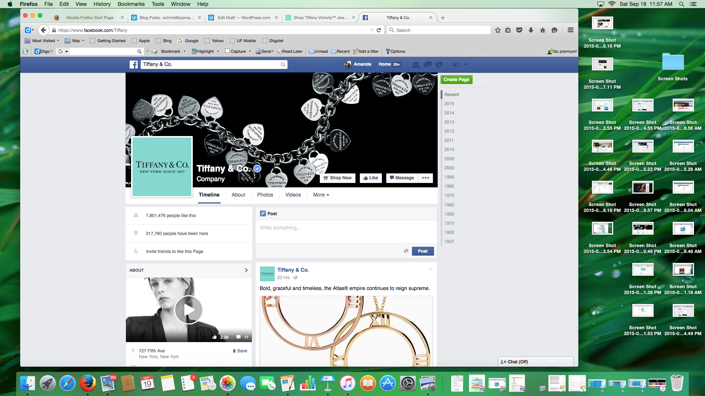
Task: Open the Bookmarks menu in menu bar
Action: [x=131, y=4]
